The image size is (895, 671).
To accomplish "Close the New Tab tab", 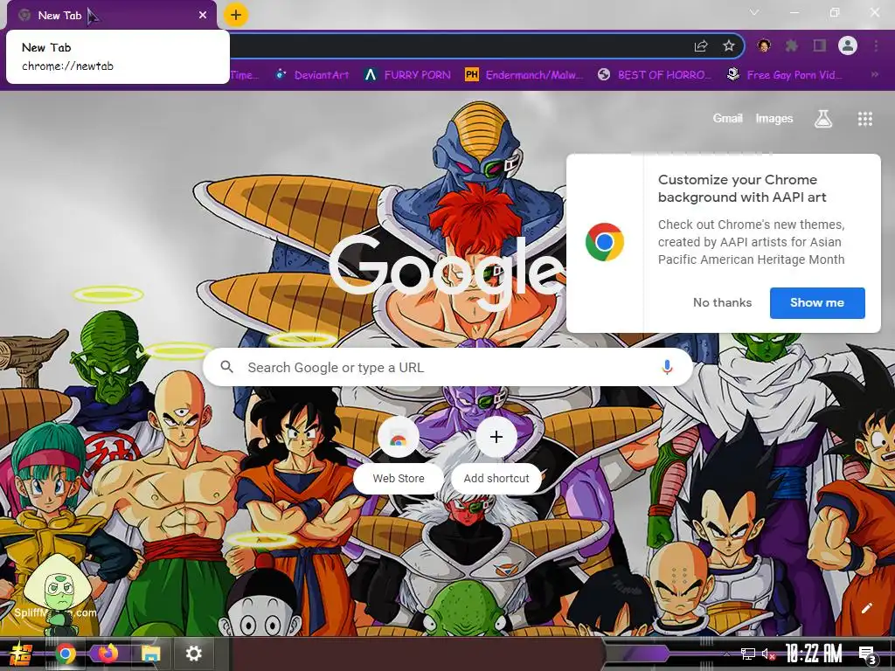I will (x=203, y=16).
